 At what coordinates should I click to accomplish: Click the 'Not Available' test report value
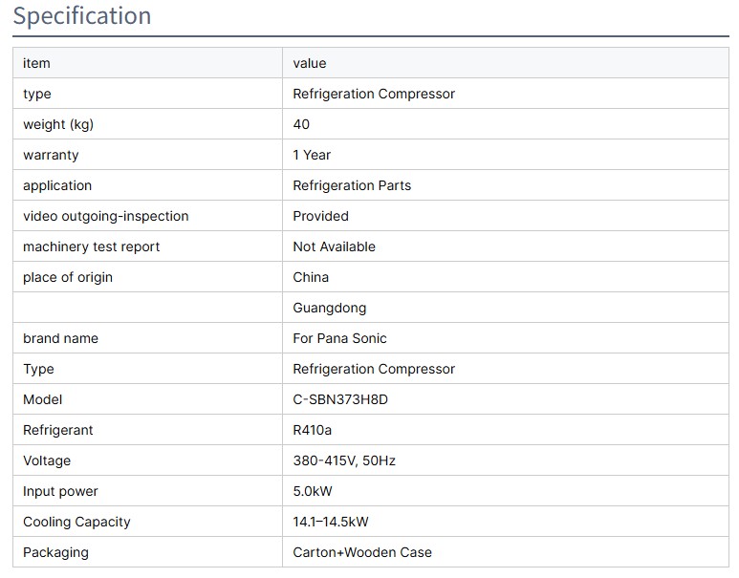click(334, 246)
